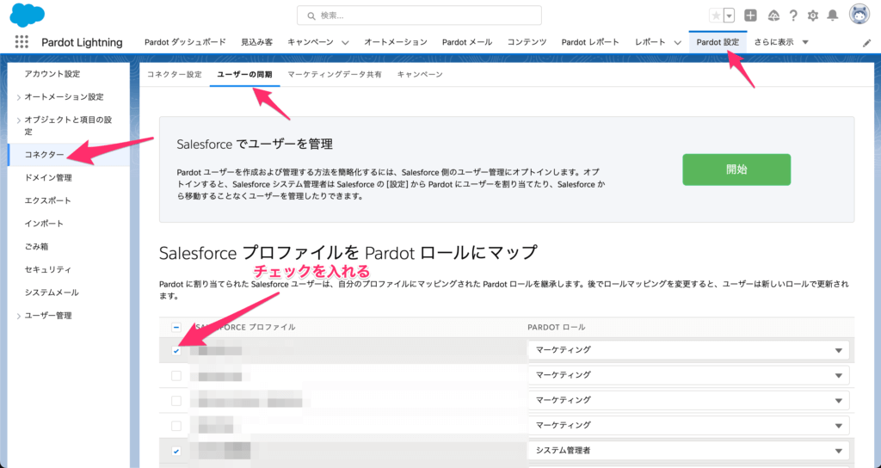Open the favorites list dropdown arrow
881x468 pixels.
[729, 15]
